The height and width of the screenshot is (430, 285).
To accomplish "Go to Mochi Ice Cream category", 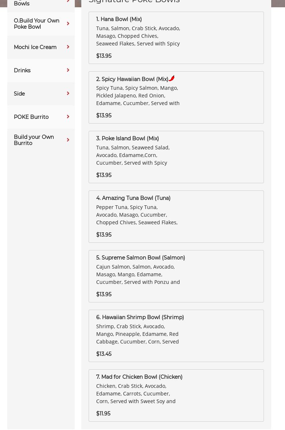I will (x=35, y=47).
